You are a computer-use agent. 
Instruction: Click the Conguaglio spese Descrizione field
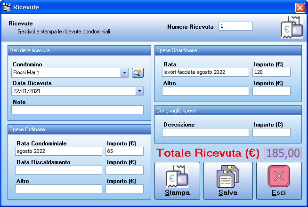(205, 133)
